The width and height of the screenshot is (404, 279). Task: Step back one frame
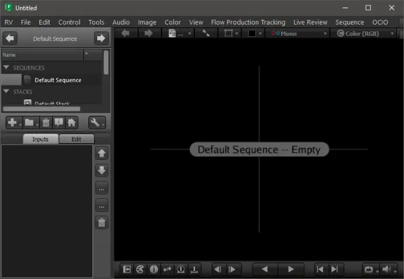pyautogui.click(x=217, y=269)
